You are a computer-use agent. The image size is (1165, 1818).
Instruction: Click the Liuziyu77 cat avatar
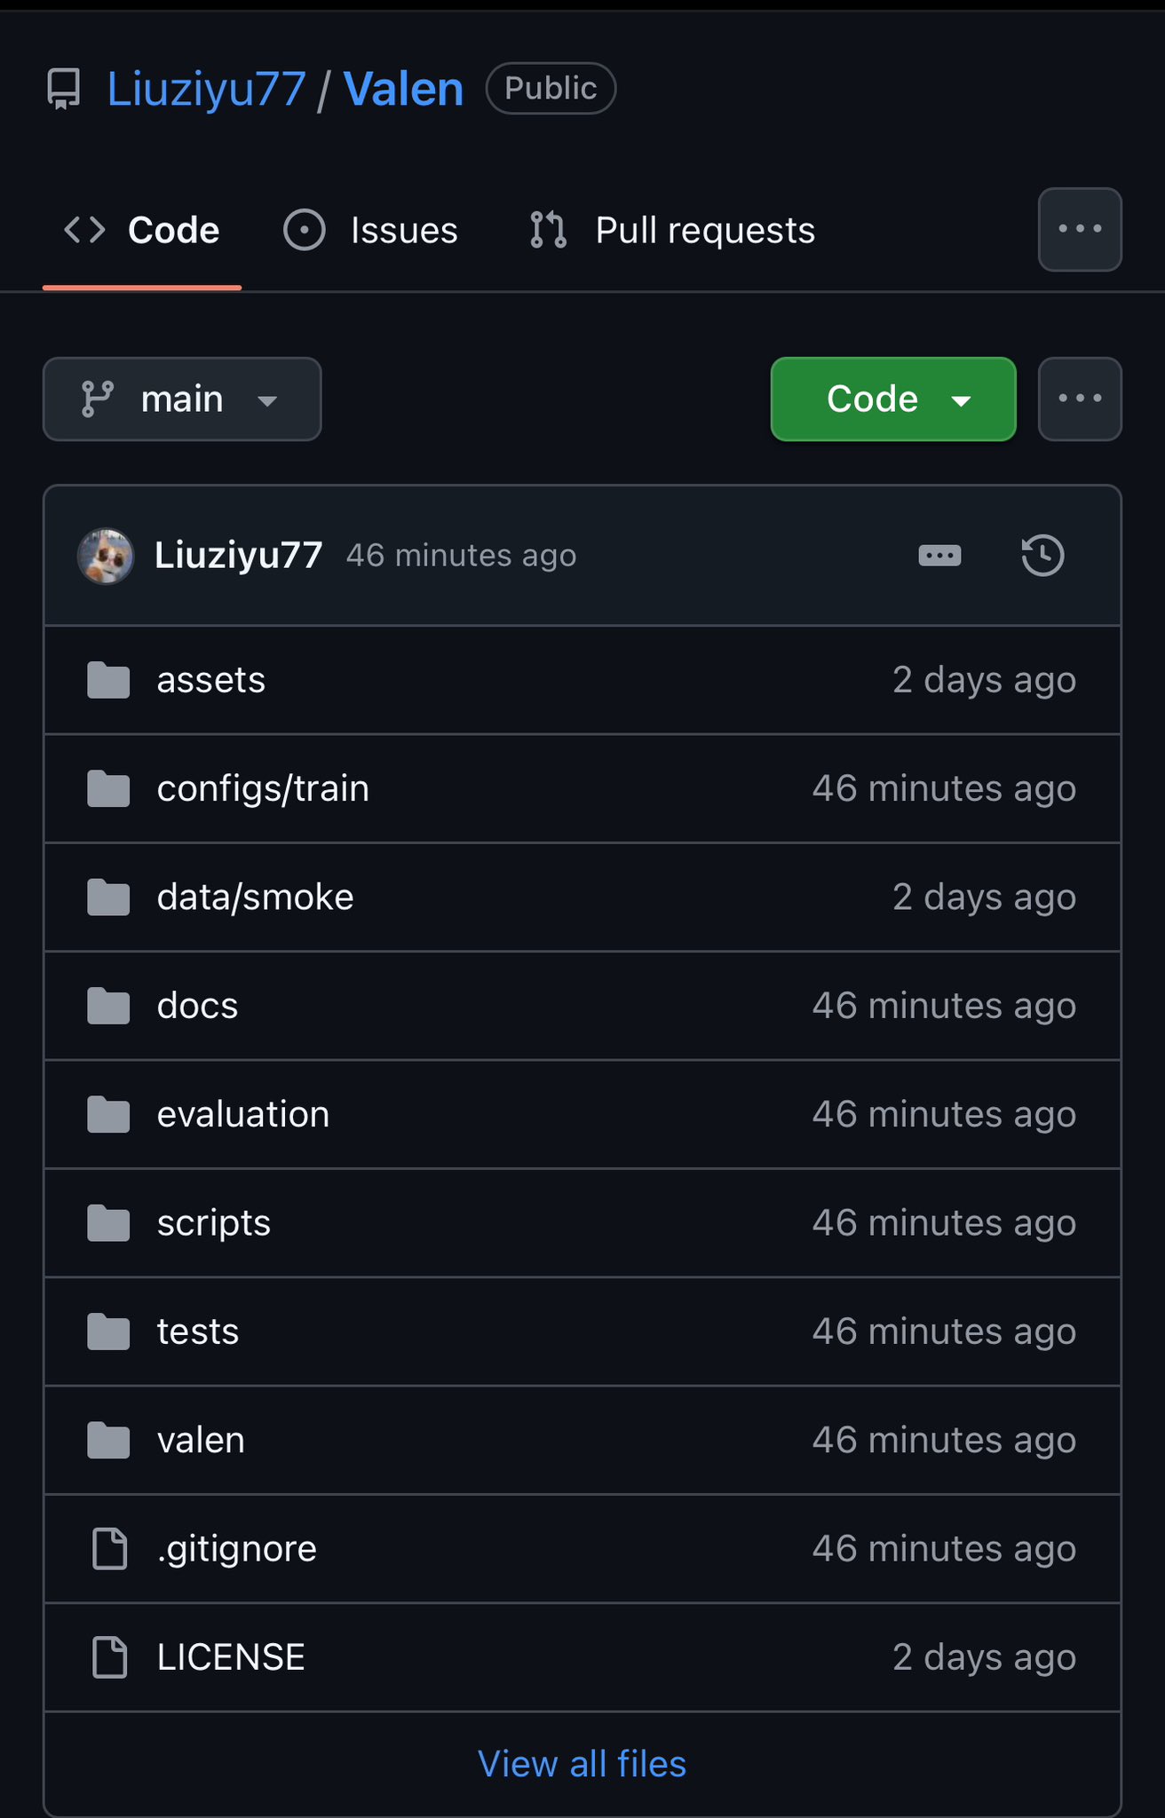pyautogui.click(x=106, y=556)
